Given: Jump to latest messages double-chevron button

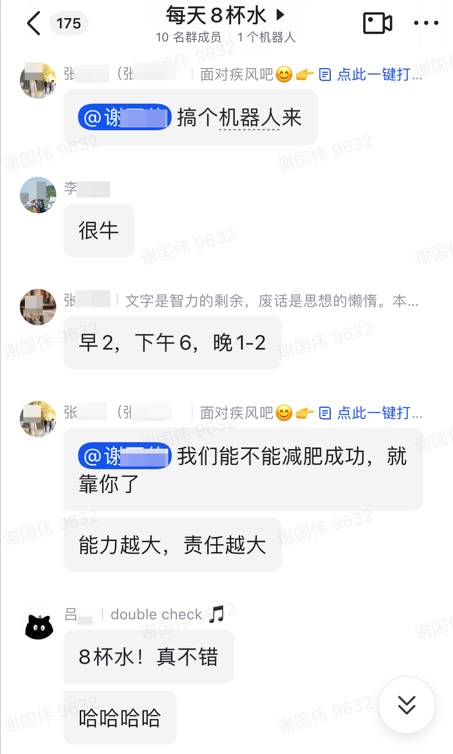Looking at the screenshot, I should pos(407,705).
